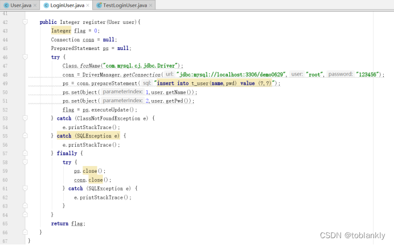Click the User.java class file icon
This screenshot has width=394, height=245.
[x=6, y=5]
